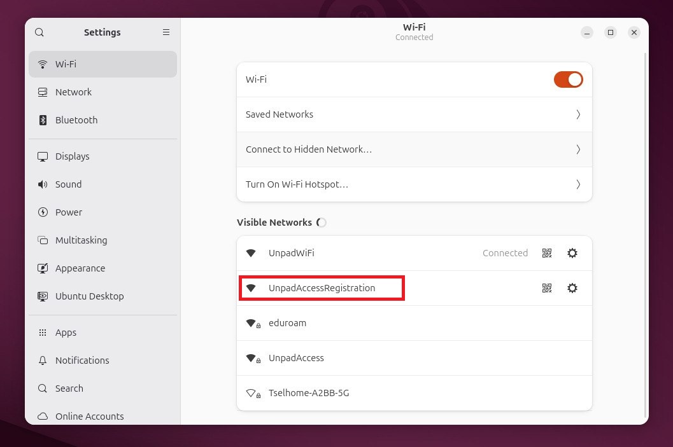Close the Settings window

(634, 32)
